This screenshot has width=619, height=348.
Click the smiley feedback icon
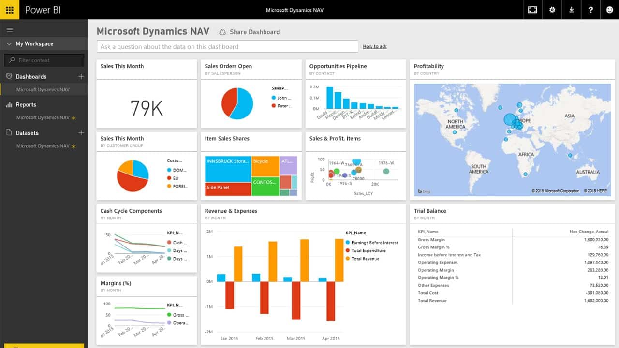pyautogui.click(x=609, y=10)
